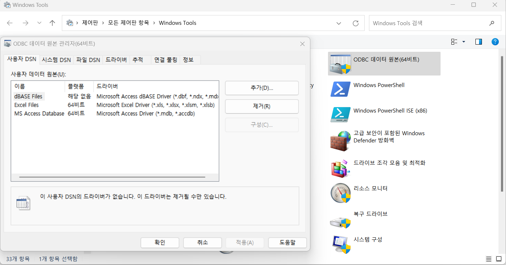
Task: Click the 취소 button
Action: click(x=202, y=243)
